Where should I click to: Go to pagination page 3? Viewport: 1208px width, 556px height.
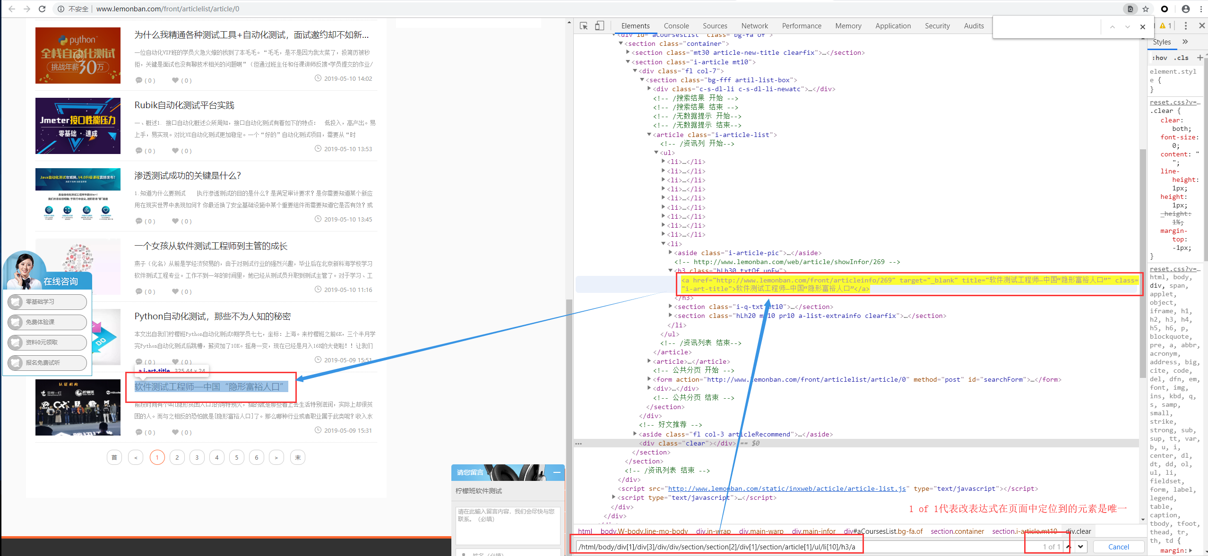pyautogui.click(x=197, y=457)
